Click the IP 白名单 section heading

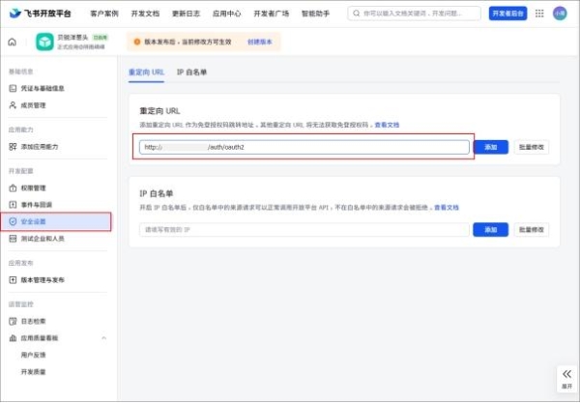pyautogui.click(x=156, y=193)
